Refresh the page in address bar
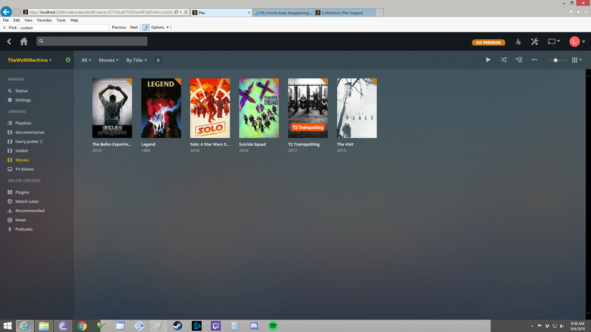This screenshot has width=591, height=332. pos(186,13)
